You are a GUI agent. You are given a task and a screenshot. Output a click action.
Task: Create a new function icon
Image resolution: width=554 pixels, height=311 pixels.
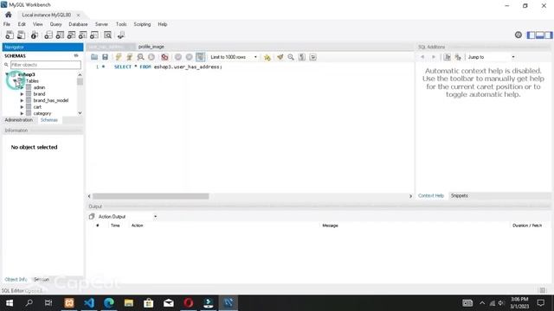pyautogui.click(x=94, y=35)
